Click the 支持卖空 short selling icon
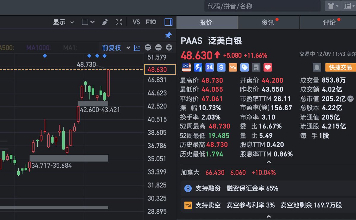Screen dimensions: 356x220 click(x=188, y=205)
